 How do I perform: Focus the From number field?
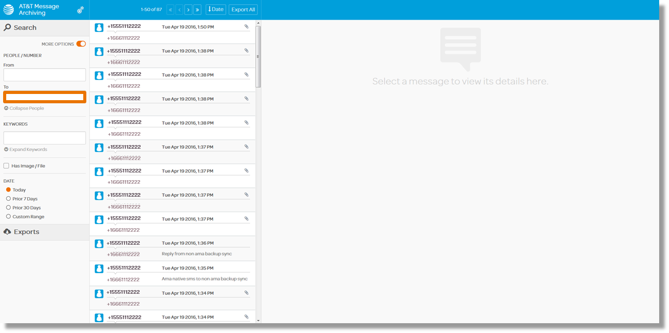(x=44, y=75)
